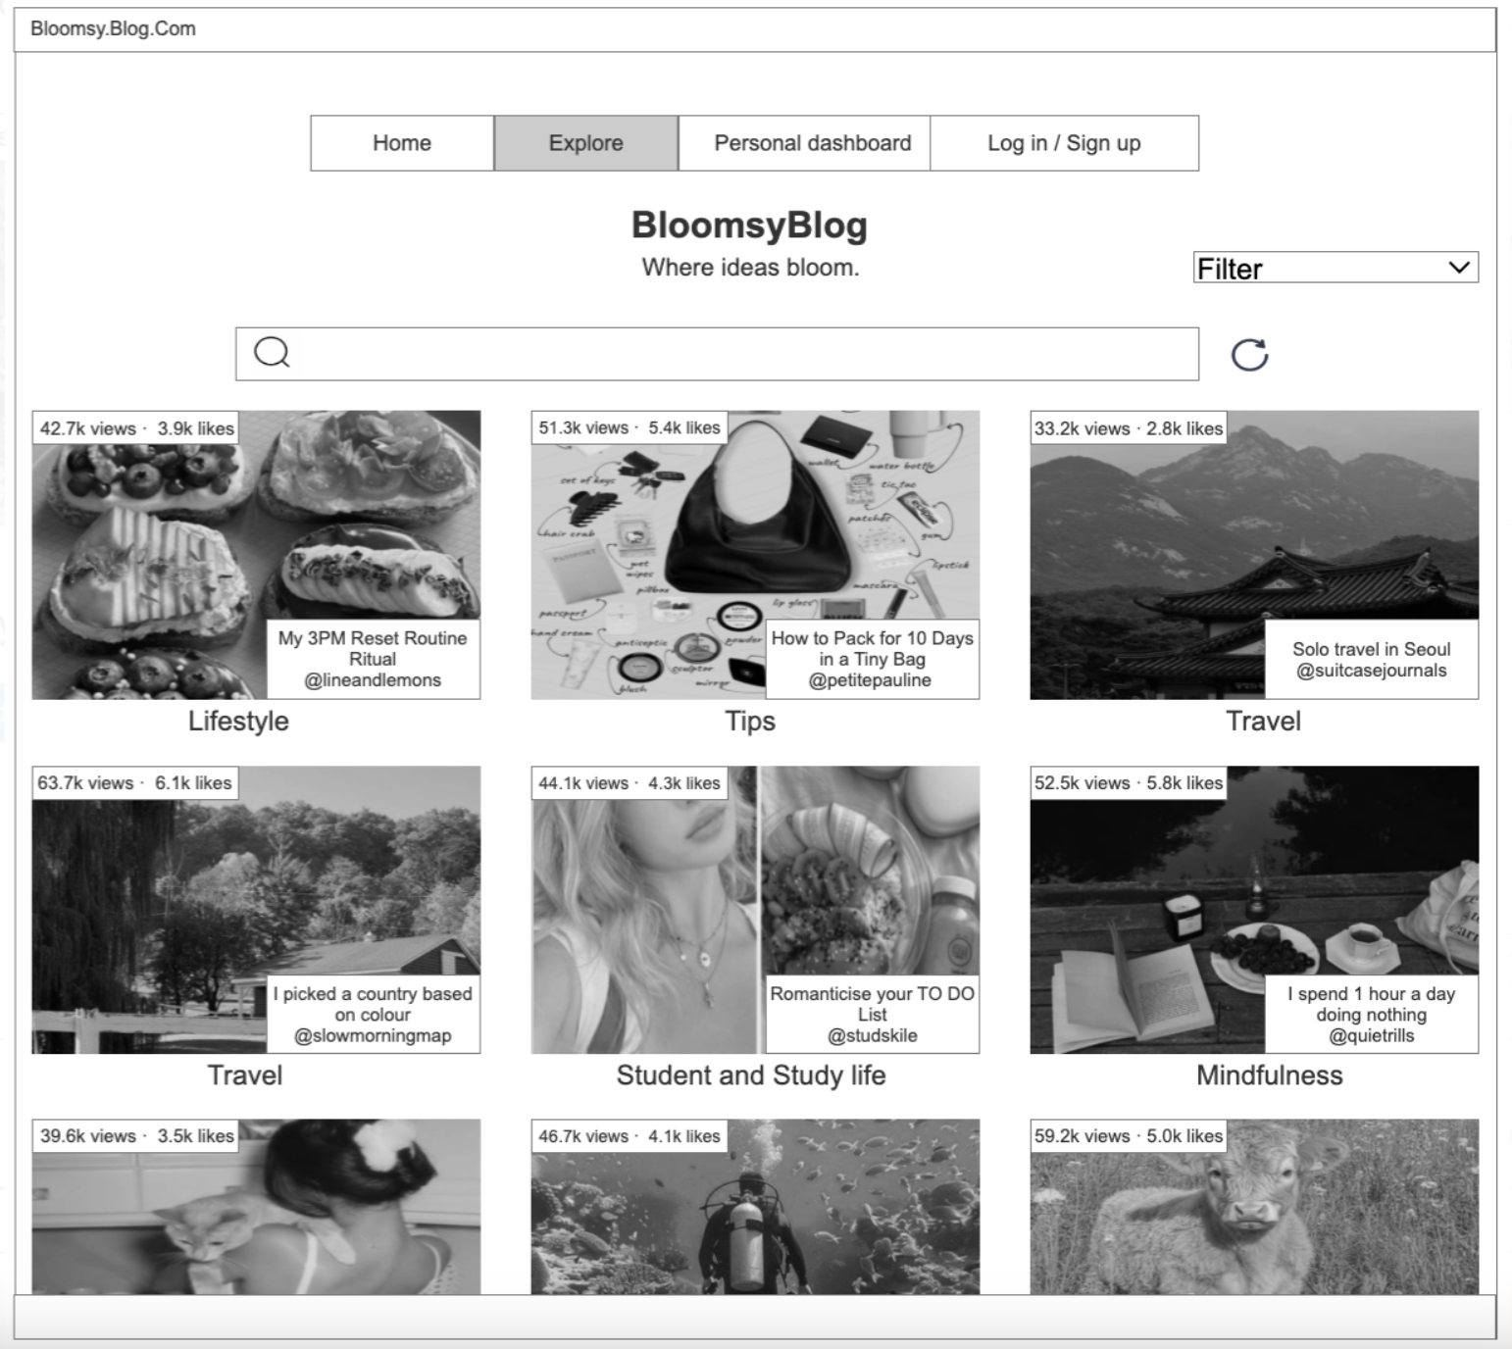The height and width of the screenshot is (1349, 1512).
Task: Click the Lifestyle category label
Action: tap(238, 722)
